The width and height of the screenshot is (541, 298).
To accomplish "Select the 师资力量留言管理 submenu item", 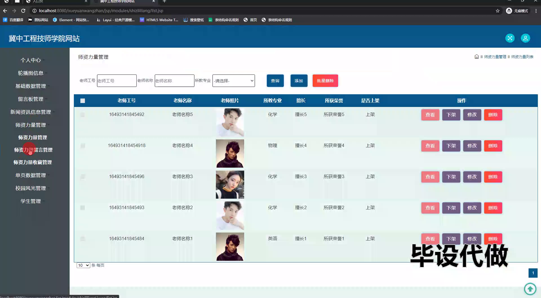I will pos(33,150).
